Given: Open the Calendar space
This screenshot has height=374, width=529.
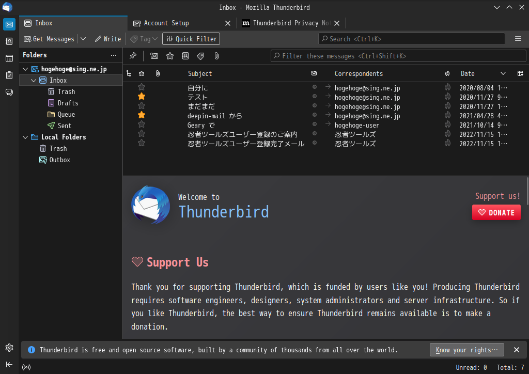Looking at the screenshot, I should pyautogui.click(x=9, y=58).
